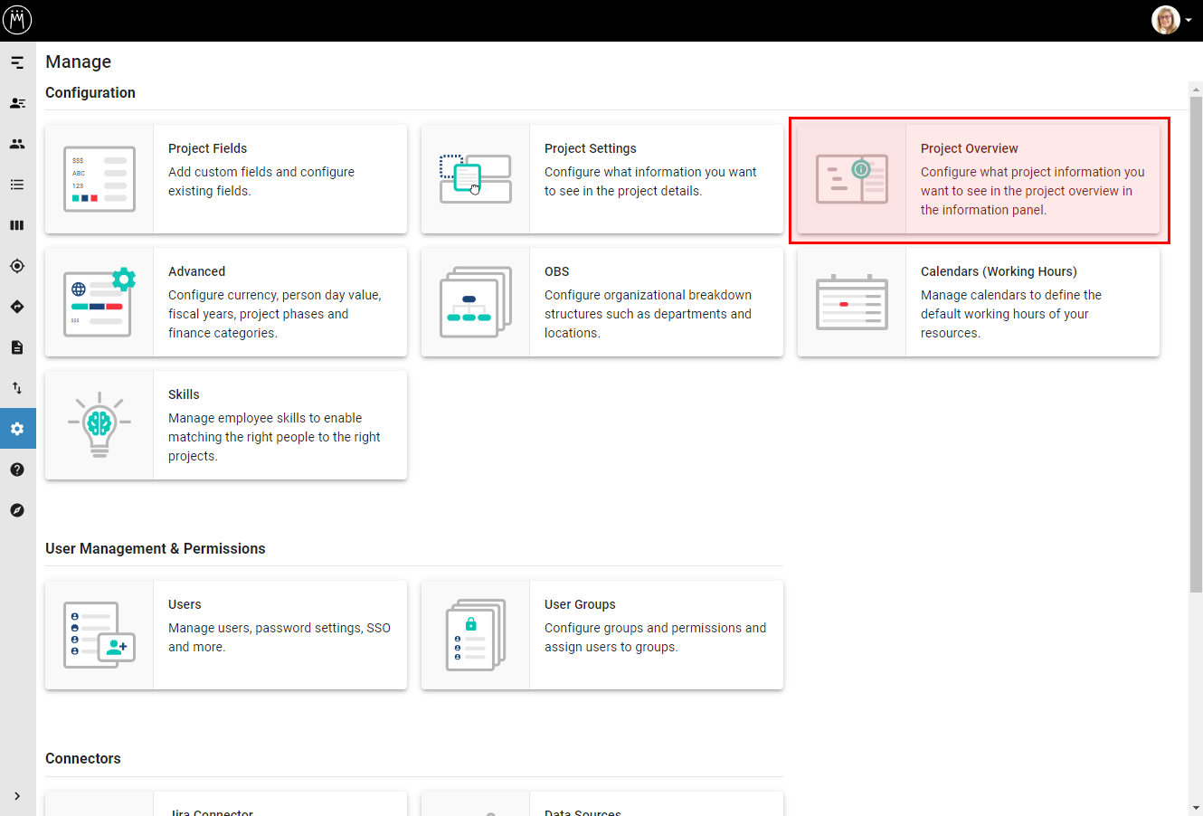Click the up-down arrows icon in sidebar
1203x816 pixels.
coord(17,388)
